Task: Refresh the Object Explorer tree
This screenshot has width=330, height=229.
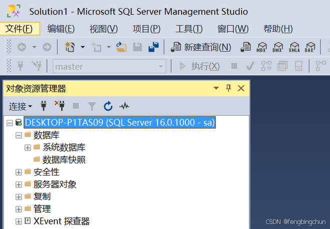Action: click(x=108, y=106)
